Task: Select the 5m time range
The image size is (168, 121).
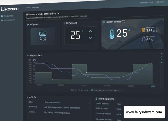Action: [x=76, y=90]
